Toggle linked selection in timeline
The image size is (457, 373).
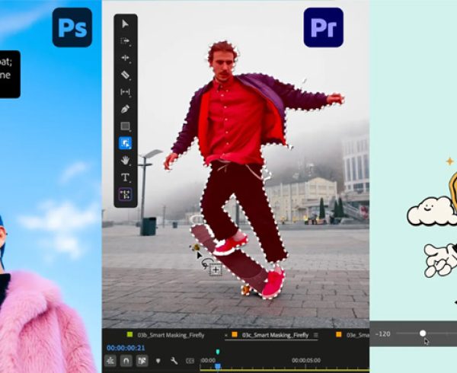(142, 361)
